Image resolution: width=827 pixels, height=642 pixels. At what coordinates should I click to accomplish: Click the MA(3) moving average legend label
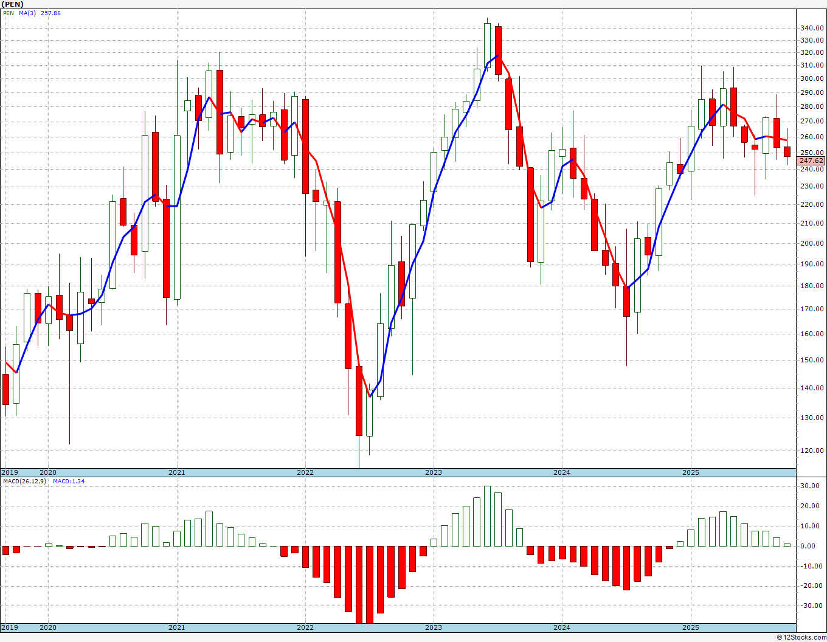27,13
